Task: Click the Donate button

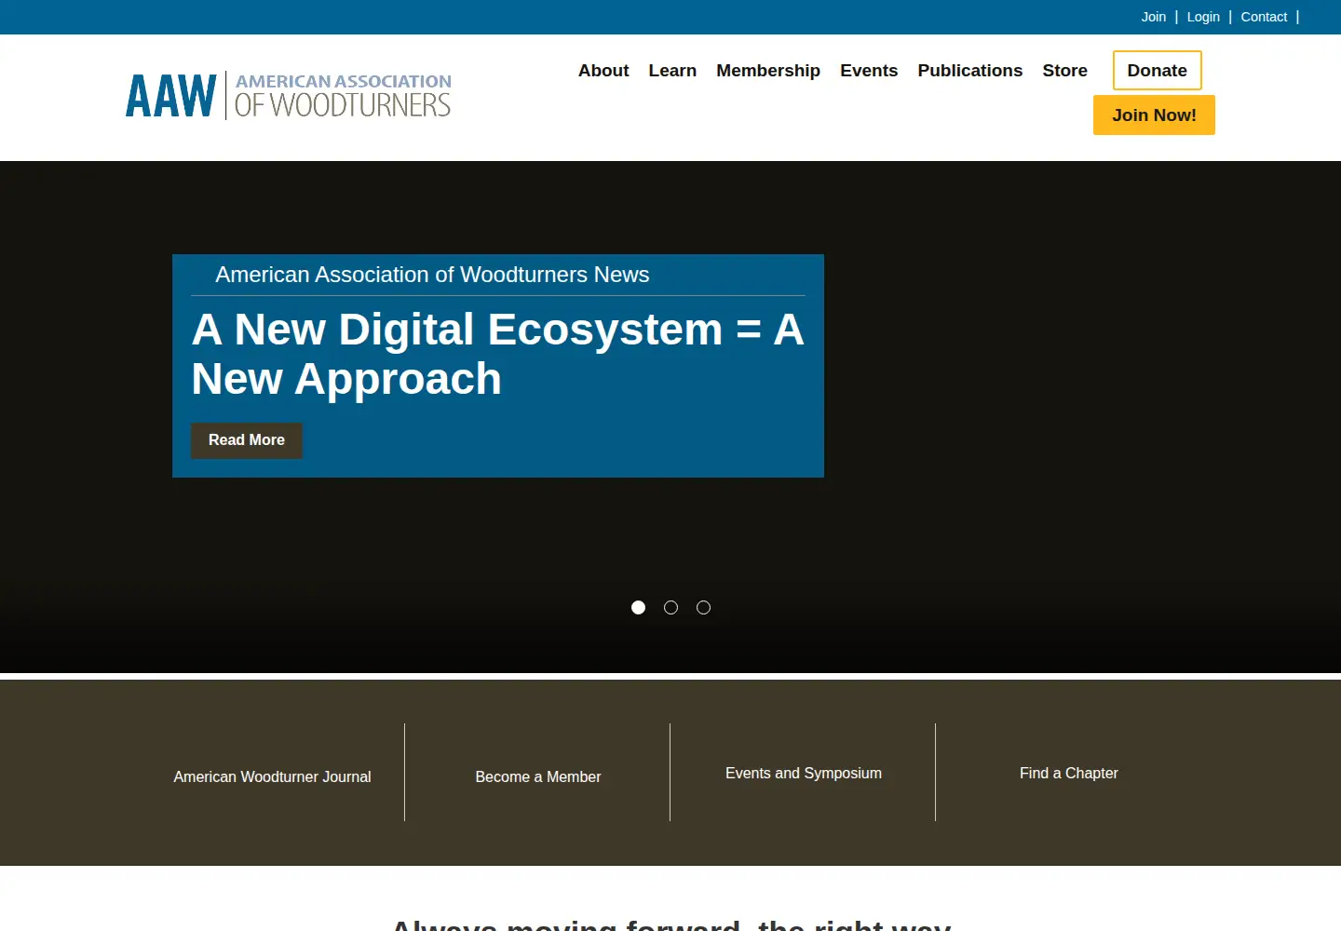Action: click(x=1157, y=71)
